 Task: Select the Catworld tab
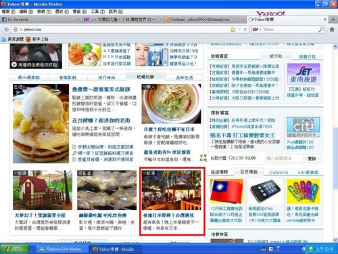click(279, 172)
